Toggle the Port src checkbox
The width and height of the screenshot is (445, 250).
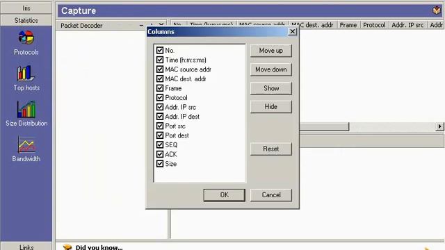point(160,126)
